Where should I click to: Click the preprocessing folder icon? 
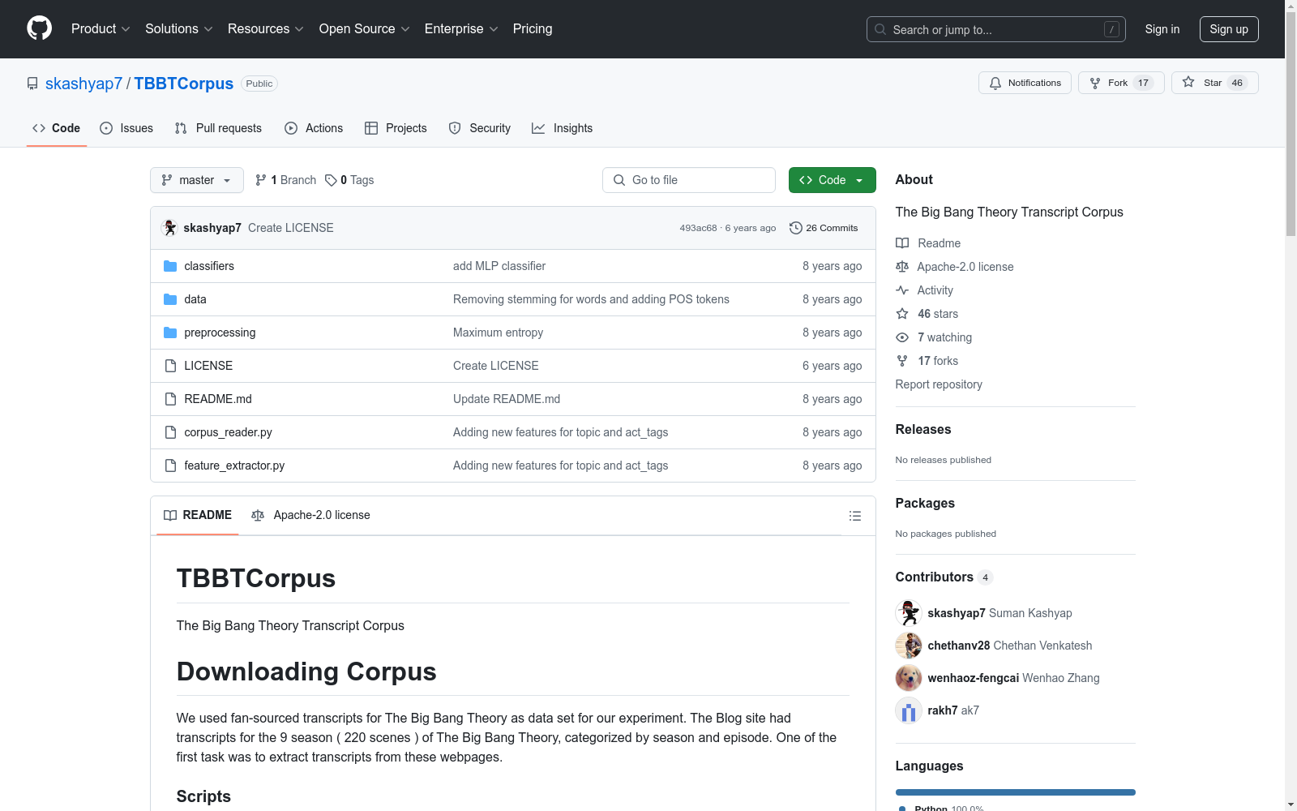pyautogui.click(x=170, y=333)
